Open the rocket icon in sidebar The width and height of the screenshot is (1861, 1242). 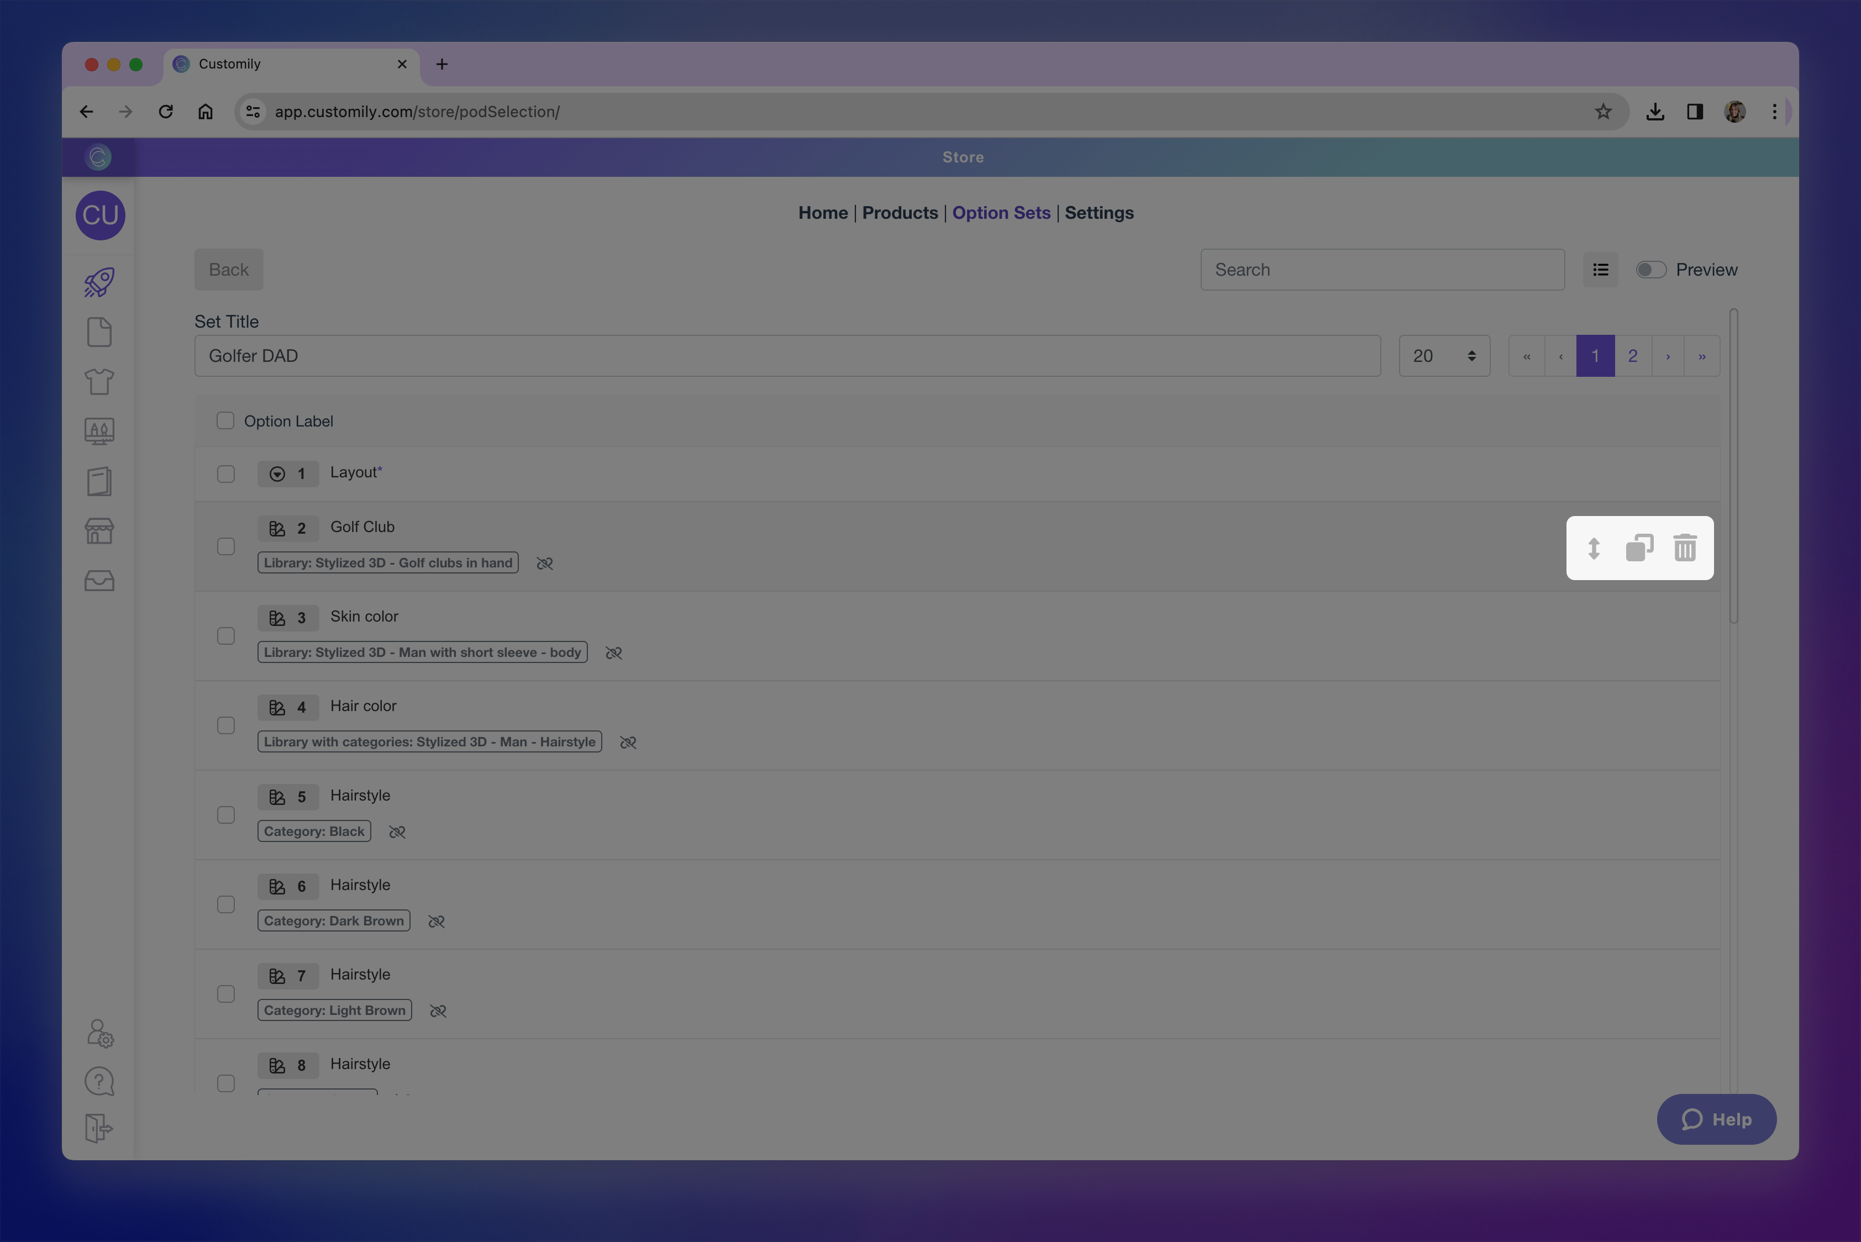pyautogui.click(x=99, y=283)
